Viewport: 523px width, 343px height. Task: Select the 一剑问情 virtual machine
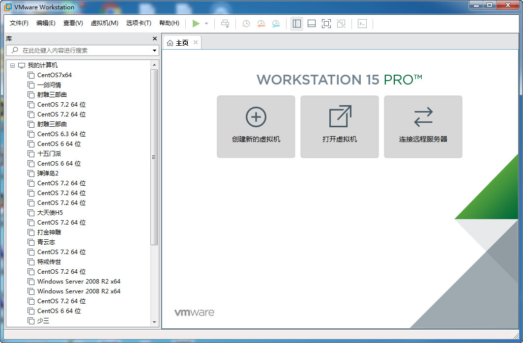click(49, 85)
